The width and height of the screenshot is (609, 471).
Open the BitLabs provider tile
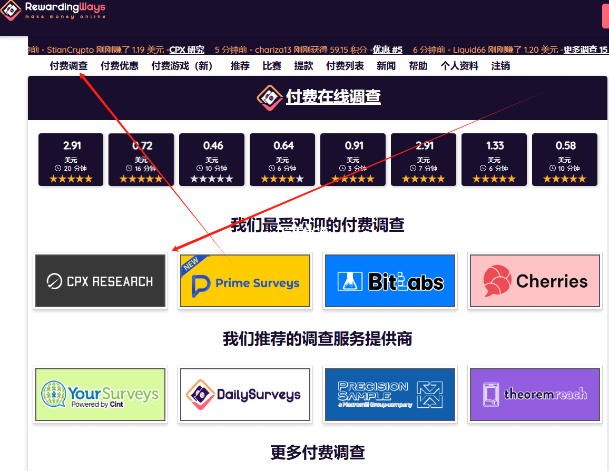coord(390,281)
